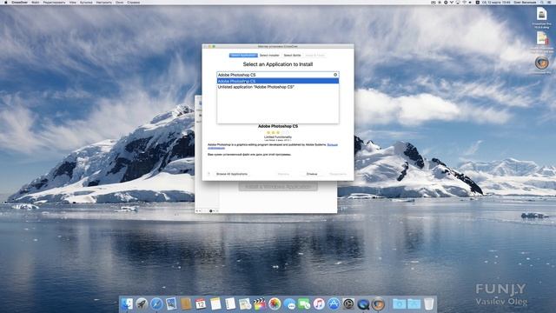Open Finder from the dock
Viewport: 556px width, 313px height.
pyautogui.click(x=127, y=304)
